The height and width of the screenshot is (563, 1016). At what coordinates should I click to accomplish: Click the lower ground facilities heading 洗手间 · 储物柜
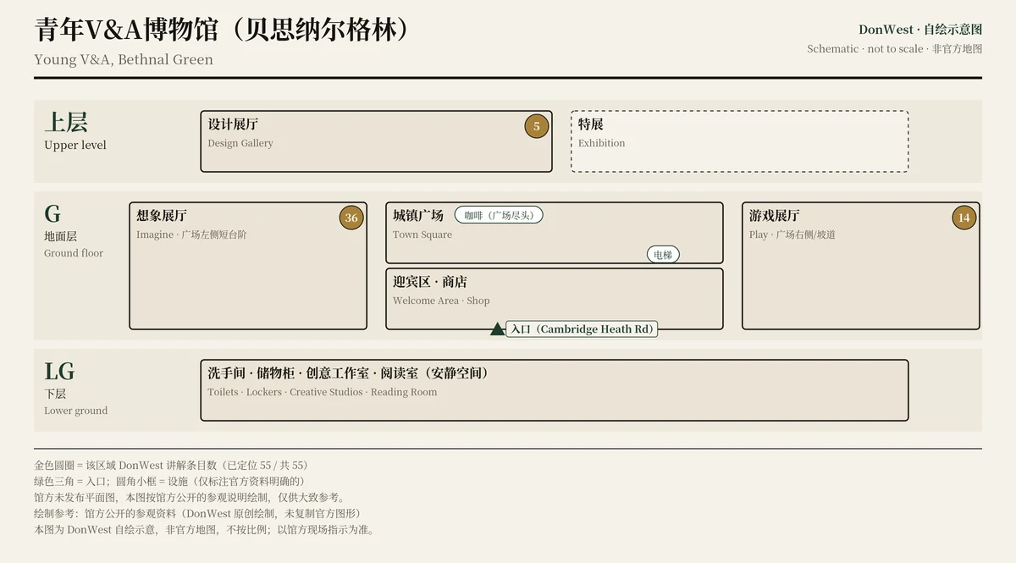(349, 373)
